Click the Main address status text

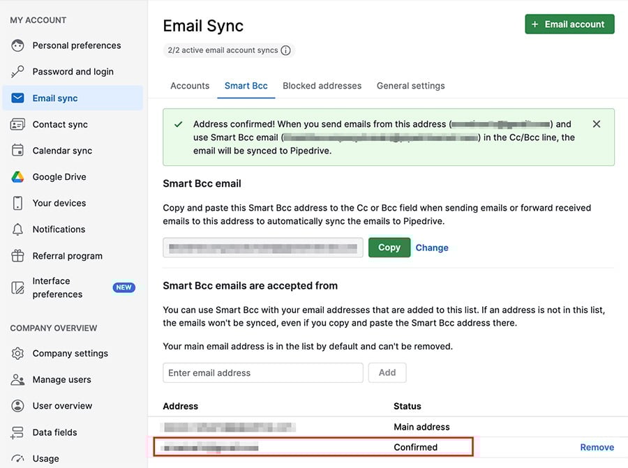[421, 427]
